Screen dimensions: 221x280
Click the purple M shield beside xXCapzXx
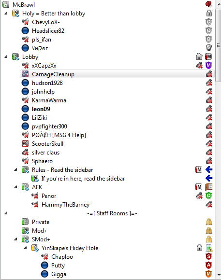(208, 66)
